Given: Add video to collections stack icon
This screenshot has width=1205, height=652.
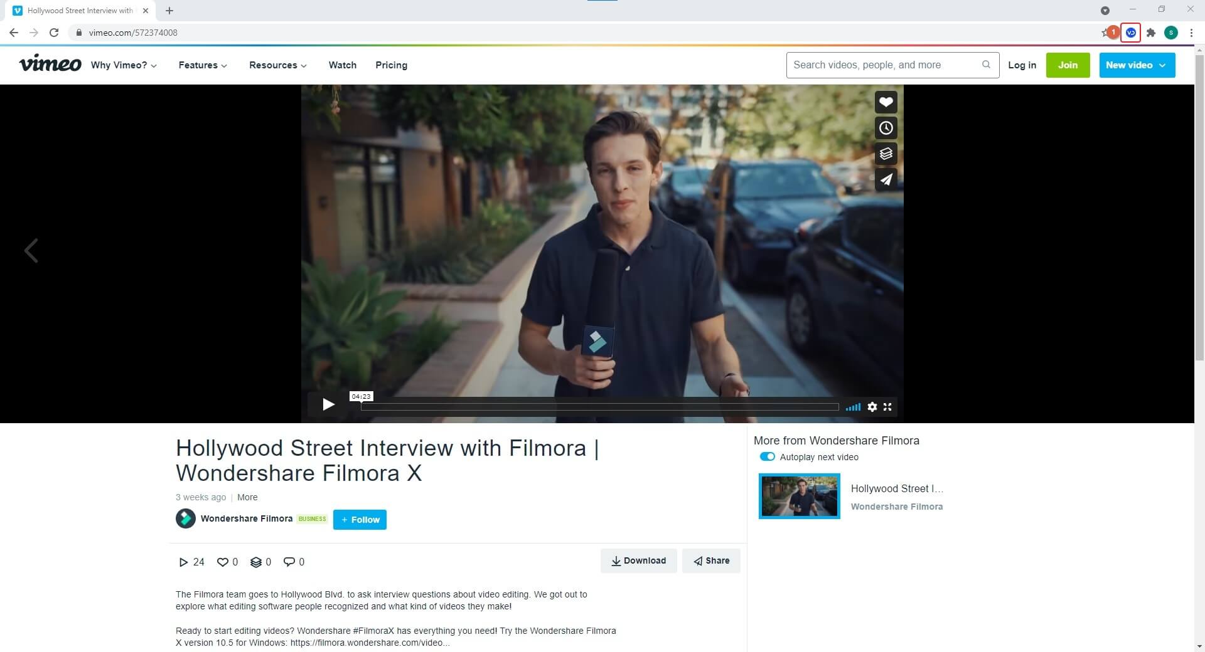Looking at the screenshot, I should pos(886,154).
